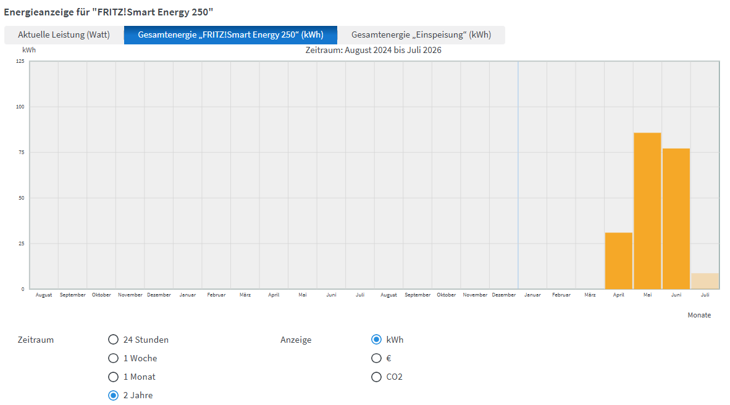Click the 24 Stunden label text

(146, 340)
